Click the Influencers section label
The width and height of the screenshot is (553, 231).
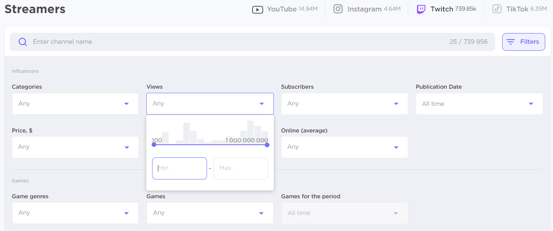tap(25, 71)
